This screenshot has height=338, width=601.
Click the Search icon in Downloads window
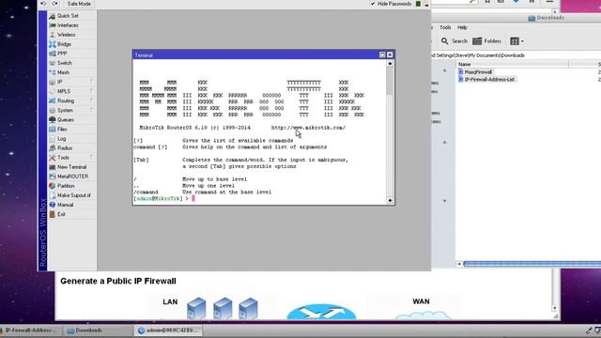click(x=444, y=41)
